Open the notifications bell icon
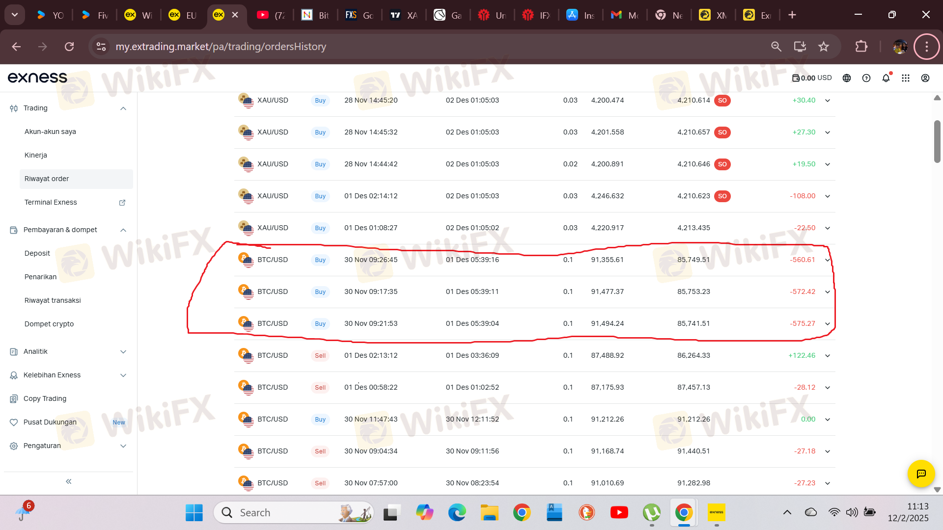The height and width of the screenshot is (530, 943). [x=886, y=78]
